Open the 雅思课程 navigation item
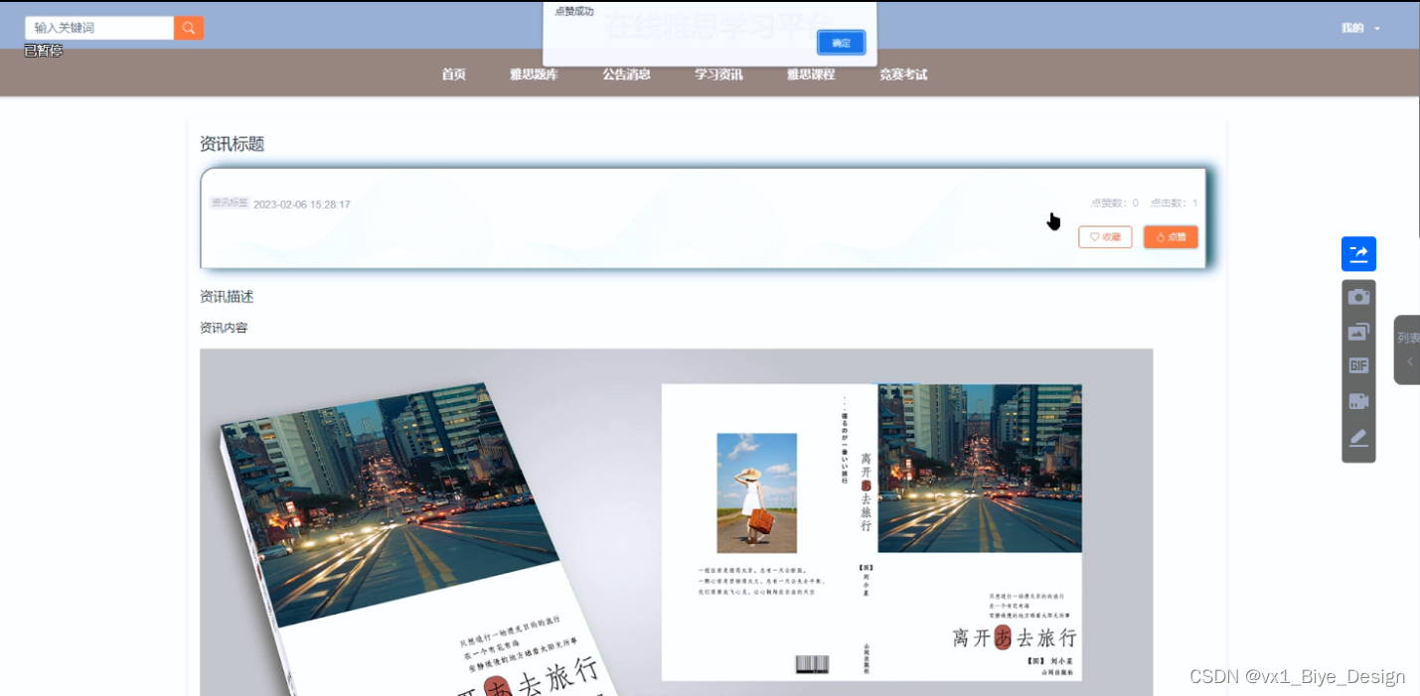The height and width of the screenshot is (696, 1420). click(811, 74)
